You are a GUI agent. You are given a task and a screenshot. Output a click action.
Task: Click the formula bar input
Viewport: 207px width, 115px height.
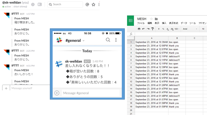coord(171,34)
